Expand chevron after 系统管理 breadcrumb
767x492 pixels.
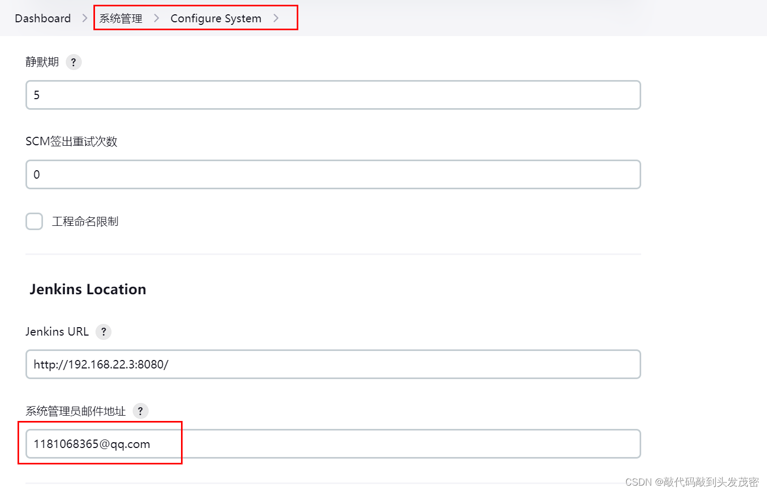tap(157, 19)
